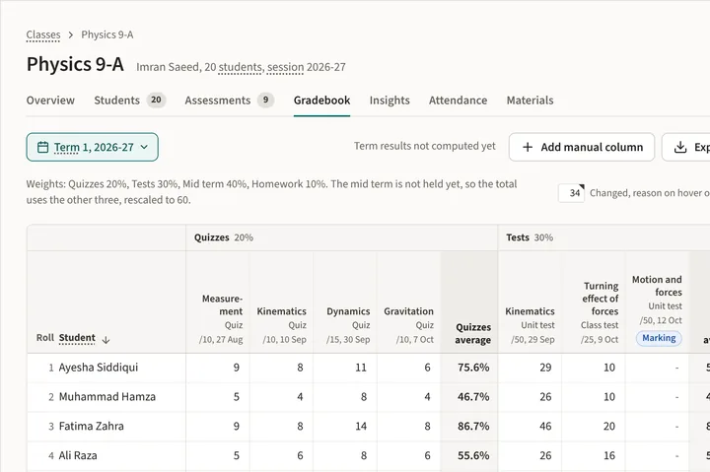Viewport: 710px width, 472px height.
Task: Select student row Ayesha Siddiqui
Action: [x=99, y=368]
